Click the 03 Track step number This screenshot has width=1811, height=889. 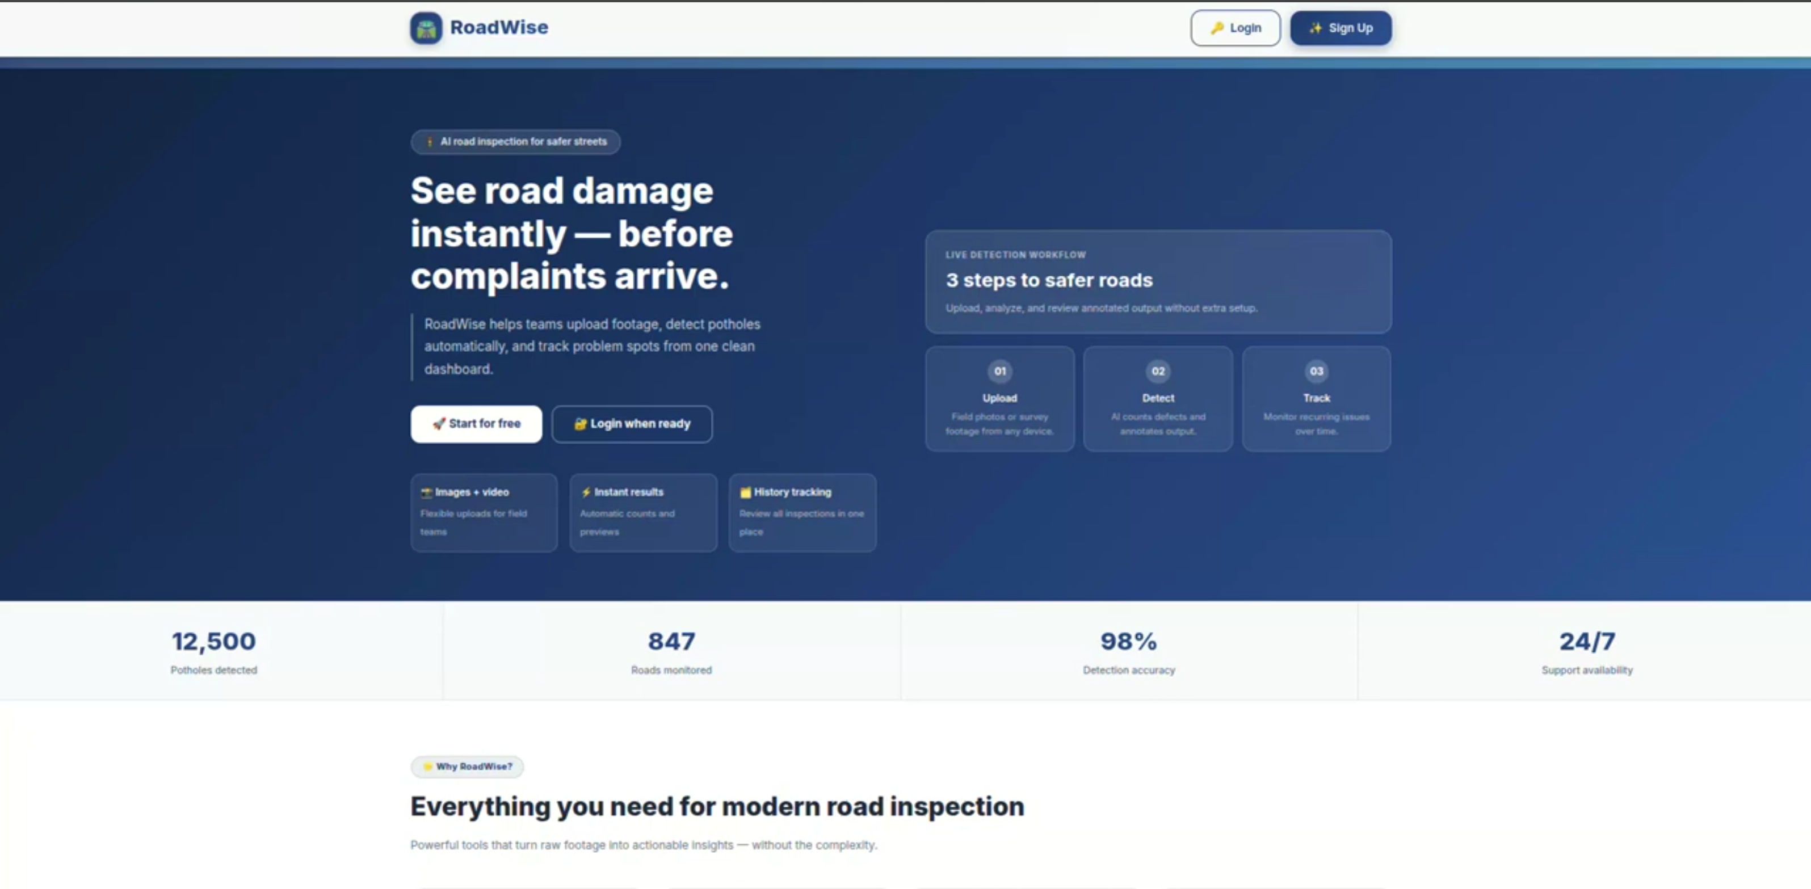coord(1316,371)
